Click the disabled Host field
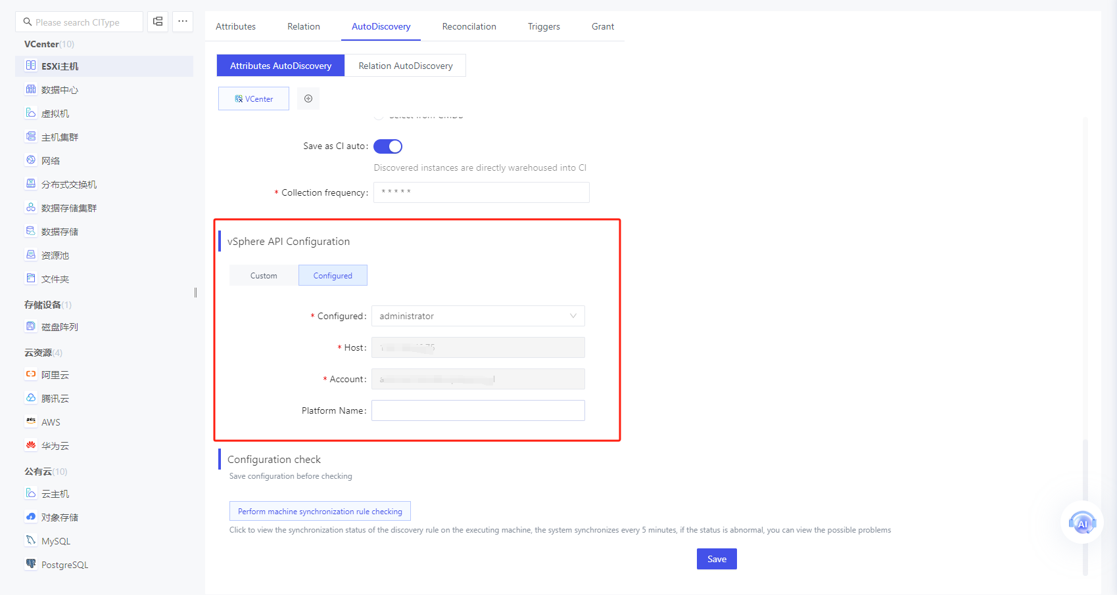This screenshot has width=1117, height=595. click(478, 347)
